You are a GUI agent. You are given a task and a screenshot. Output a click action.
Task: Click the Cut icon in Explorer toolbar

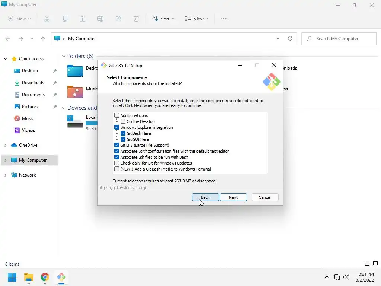coord(47,19)
